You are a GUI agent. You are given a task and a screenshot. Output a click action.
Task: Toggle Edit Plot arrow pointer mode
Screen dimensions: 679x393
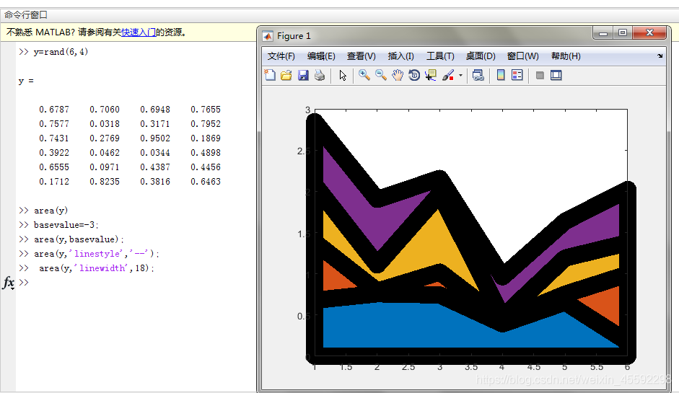(x=343, y=75)
